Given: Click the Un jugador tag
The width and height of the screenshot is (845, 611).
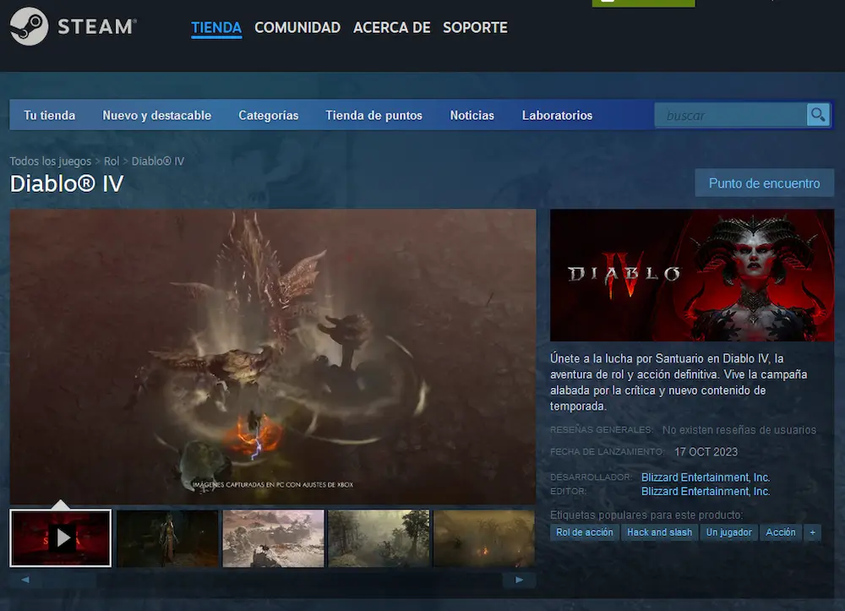Looking at the screenshot, I should coord(729,532).
